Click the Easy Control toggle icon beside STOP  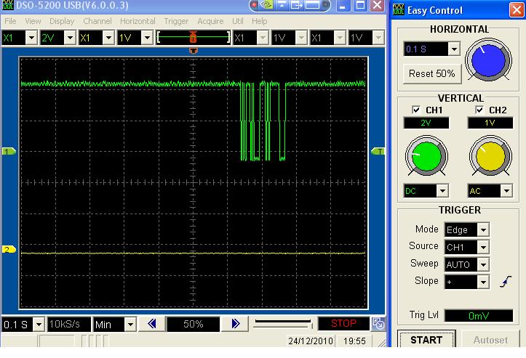[x=378, y=324]
